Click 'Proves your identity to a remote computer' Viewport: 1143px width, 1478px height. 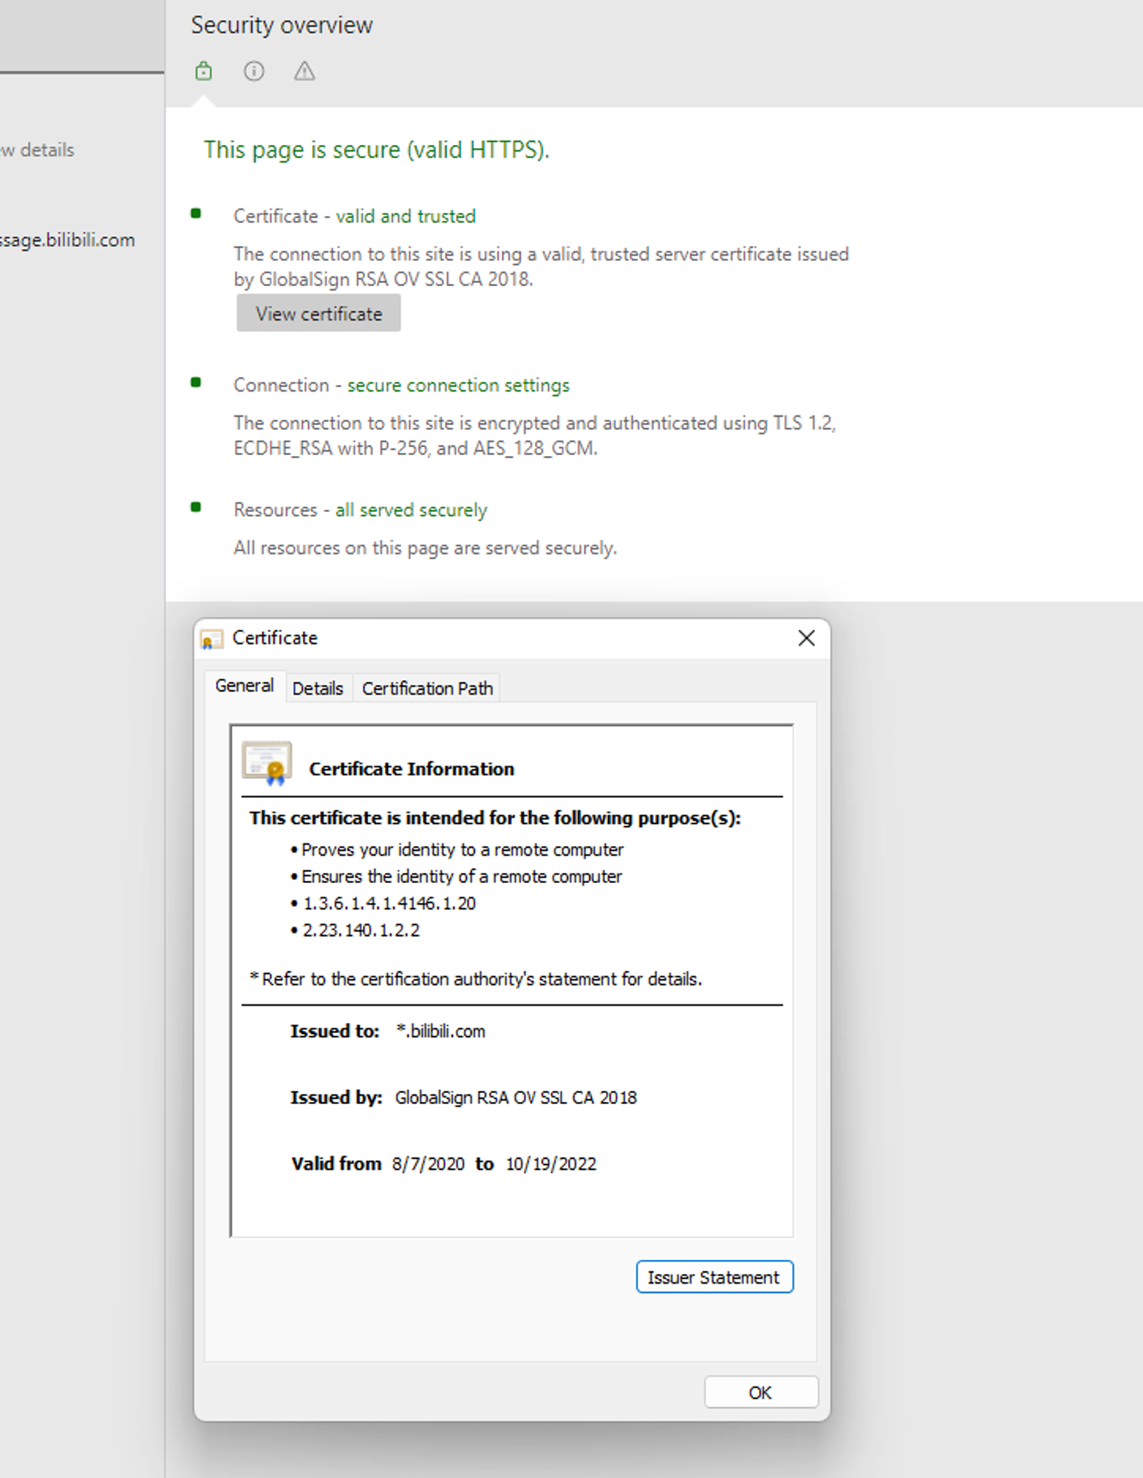click(463, 850)
